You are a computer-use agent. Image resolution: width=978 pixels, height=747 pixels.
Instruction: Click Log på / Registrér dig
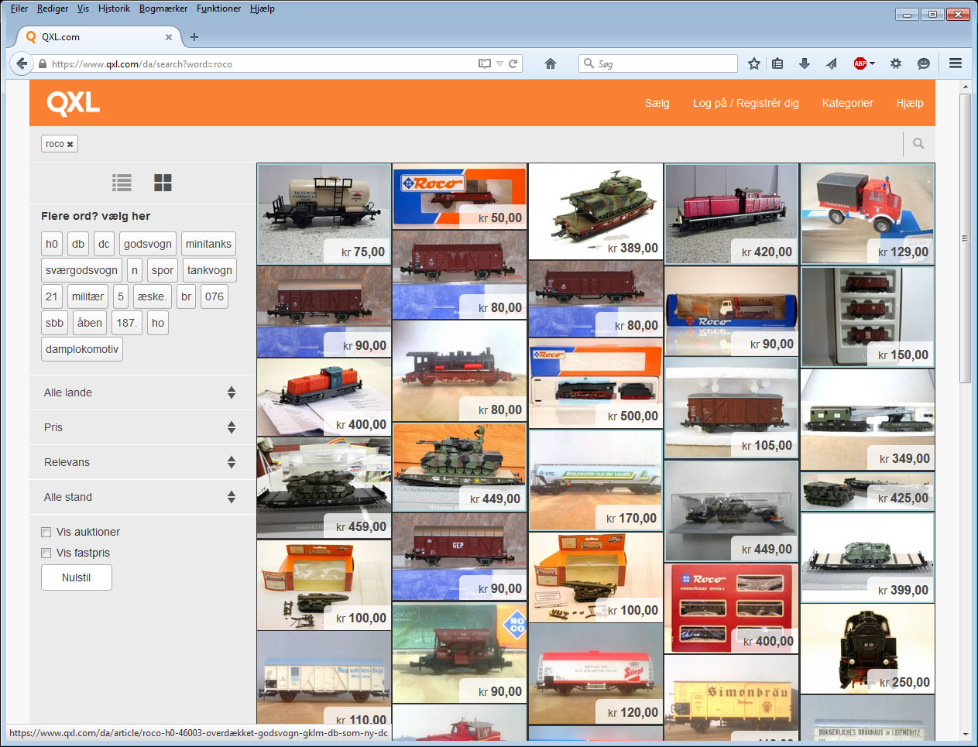(x=746, y=103)
